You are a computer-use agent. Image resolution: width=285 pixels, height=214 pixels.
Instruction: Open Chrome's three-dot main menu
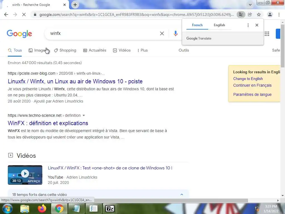(279, 14)
